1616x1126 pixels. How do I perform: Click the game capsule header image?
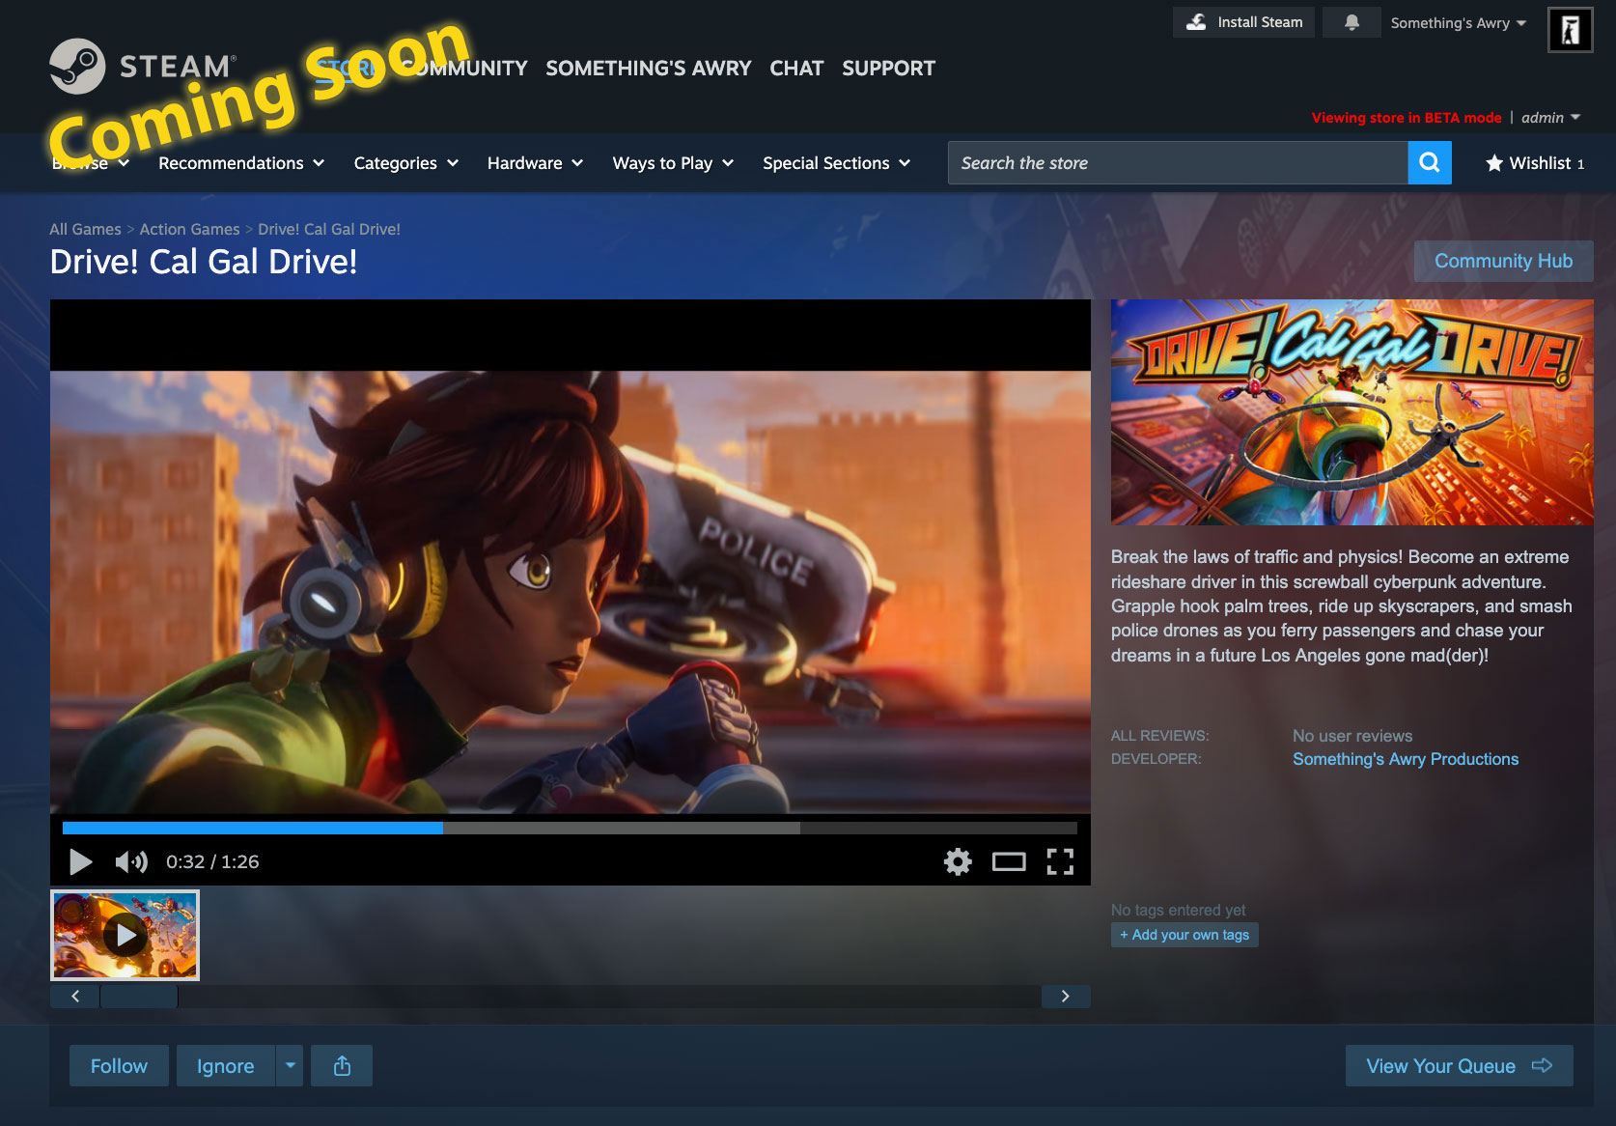pyautogui.click(x=1351, y=412)
